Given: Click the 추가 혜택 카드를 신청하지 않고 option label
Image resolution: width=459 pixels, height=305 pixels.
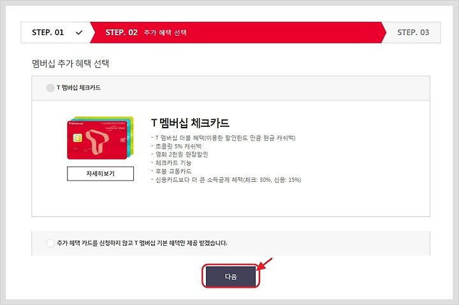Looking at the screenshot, I should click(142, 243).
